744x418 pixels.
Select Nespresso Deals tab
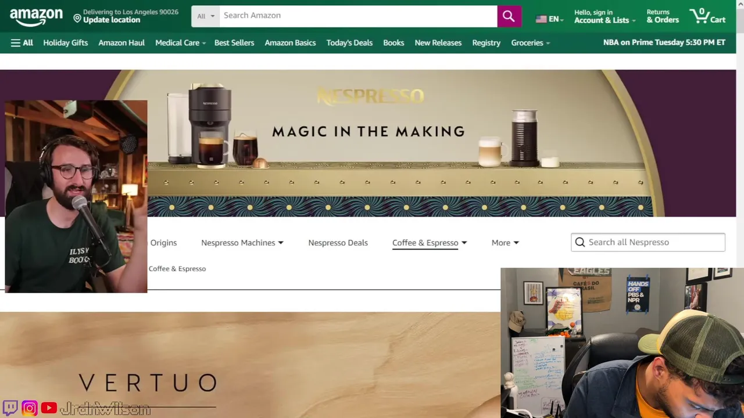[x=338, y=243]
